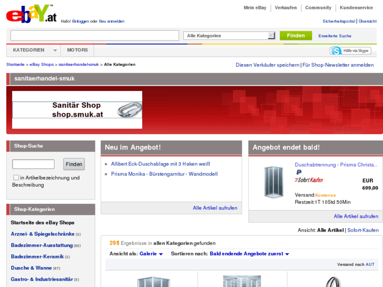Tick 'in Artikelbezeichnung und Beschreibung' checkbox
Image resolution: width=383 pixels, height=287 pixels.
point(16,177)
